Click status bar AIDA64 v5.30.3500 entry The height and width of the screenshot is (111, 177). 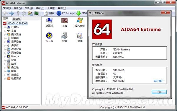[x=15, y=107]
